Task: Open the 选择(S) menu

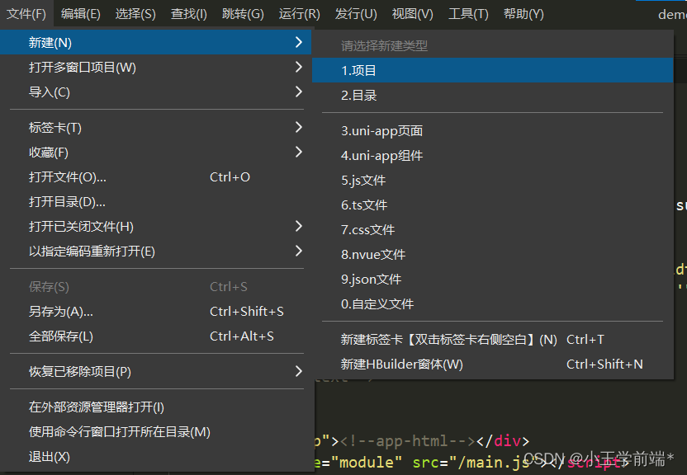Action: tap(135, 14)
